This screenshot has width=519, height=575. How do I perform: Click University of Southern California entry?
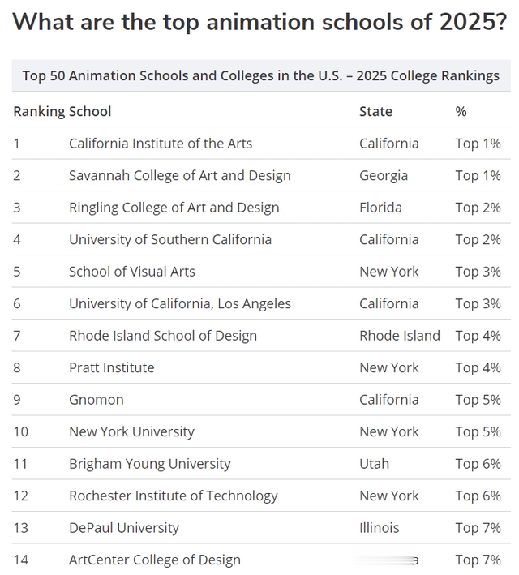point(170,239)
